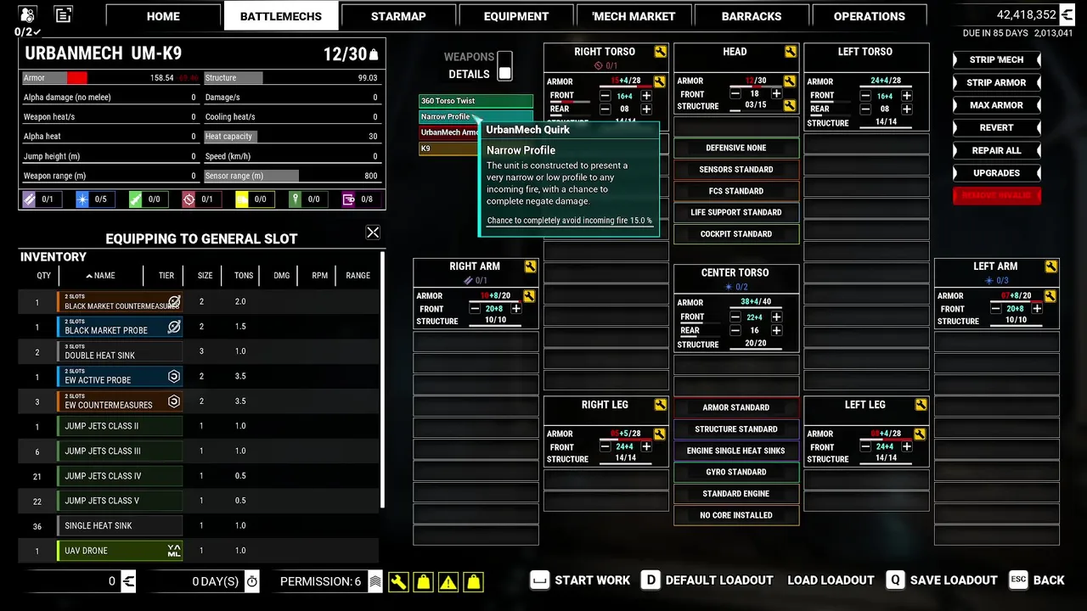Viewport: 1087px width, 611px height.
Task: Click the Right Torso header wrench icon
Action: [x=660, y=52]
